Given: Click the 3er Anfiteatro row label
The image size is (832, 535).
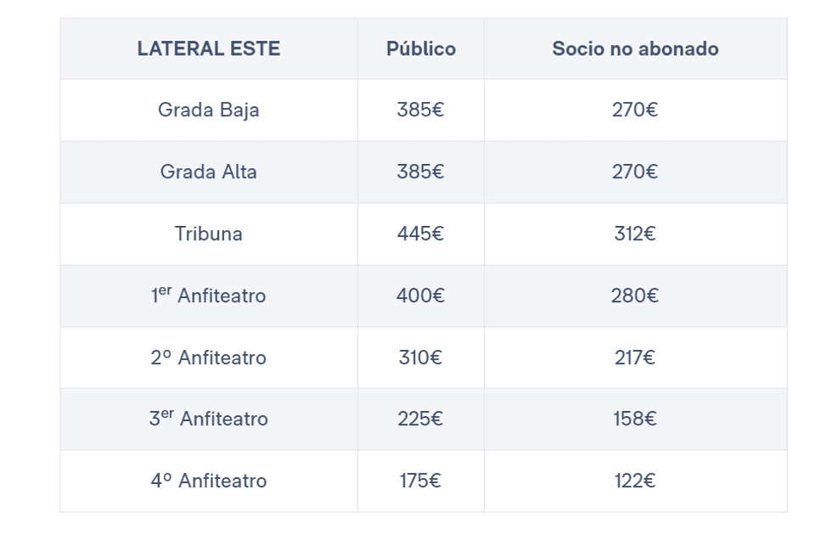Looking at the screenshot, I should click(x=208, y=420).
